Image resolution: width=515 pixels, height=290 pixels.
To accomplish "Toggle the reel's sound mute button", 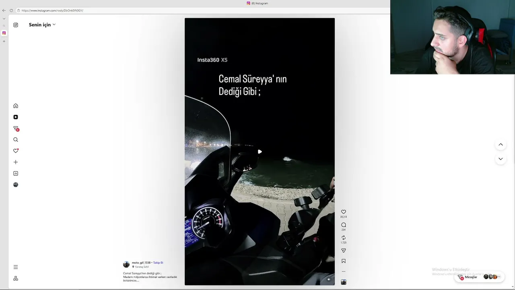I will pos(329,279).
